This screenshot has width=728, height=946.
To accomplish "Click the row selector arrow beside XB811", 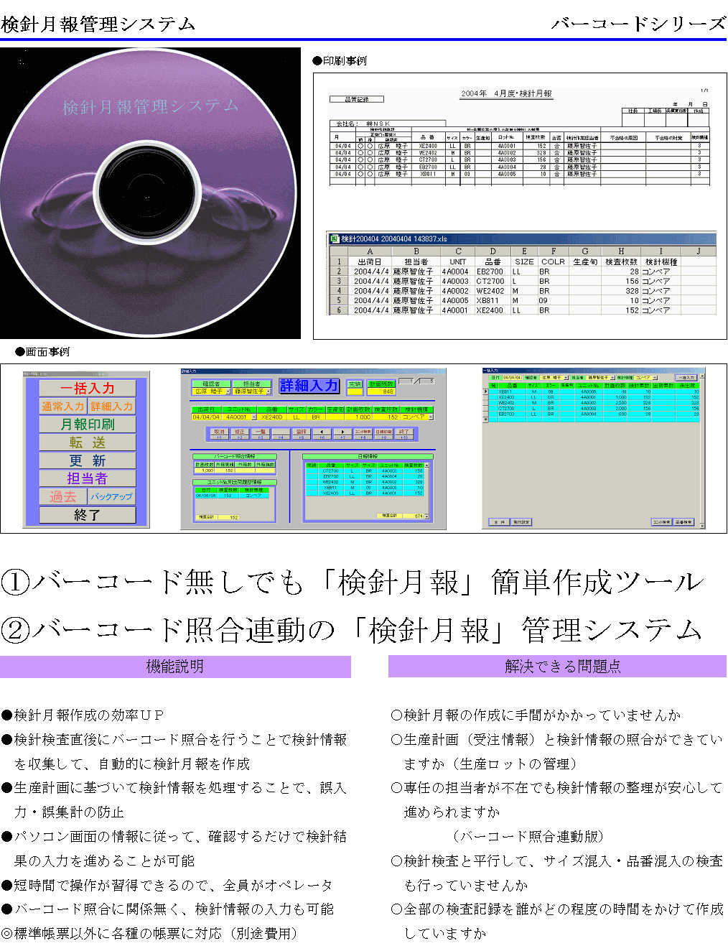I will [485, 391].
